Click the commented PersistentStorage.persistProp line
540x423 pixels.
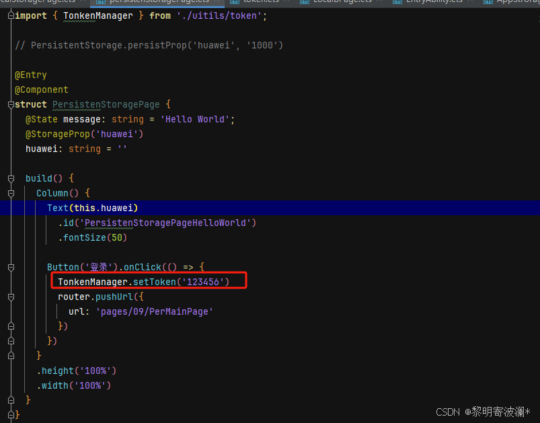(149, 46)
